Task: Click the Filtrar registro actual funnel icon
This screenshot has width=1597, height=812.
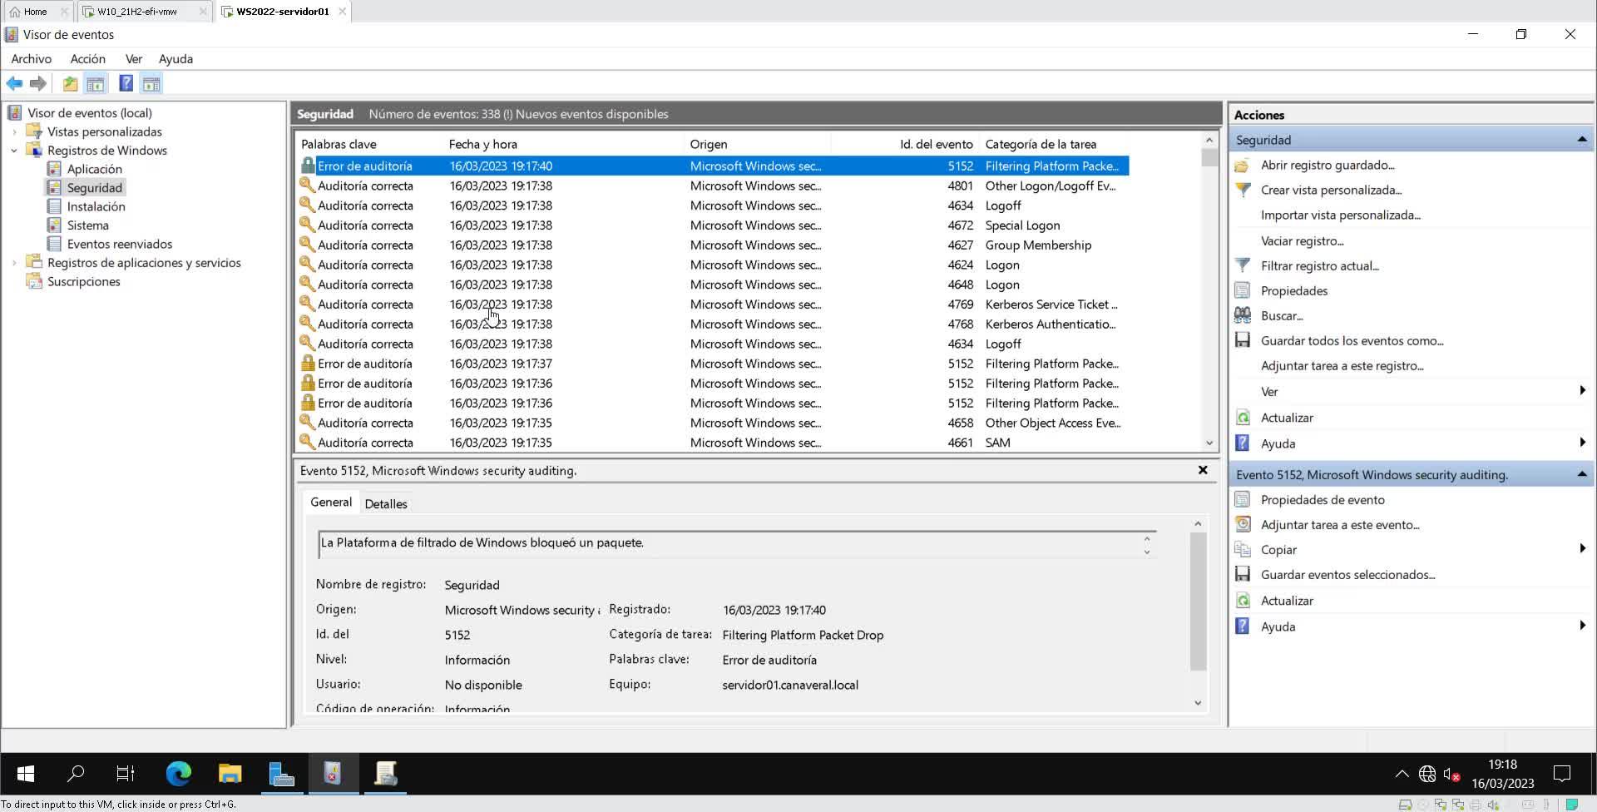Action: coord(1243,265)
